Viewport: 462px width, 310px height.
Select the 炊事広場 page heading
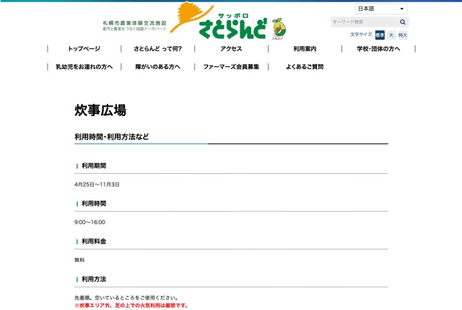[100, 110]
